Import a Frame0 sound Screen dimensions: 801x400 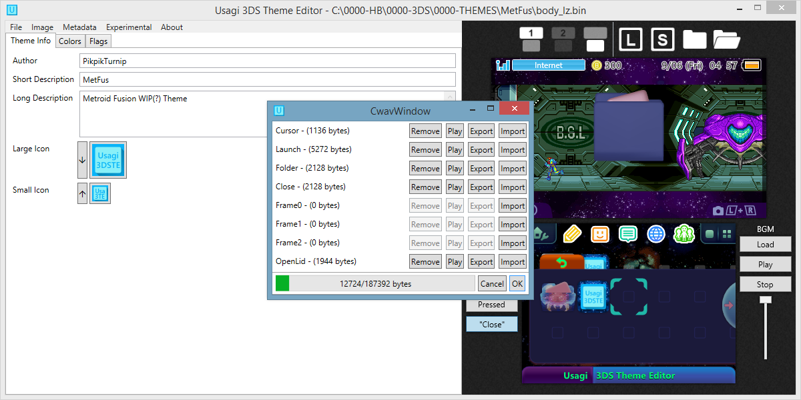tap(513, 206)
